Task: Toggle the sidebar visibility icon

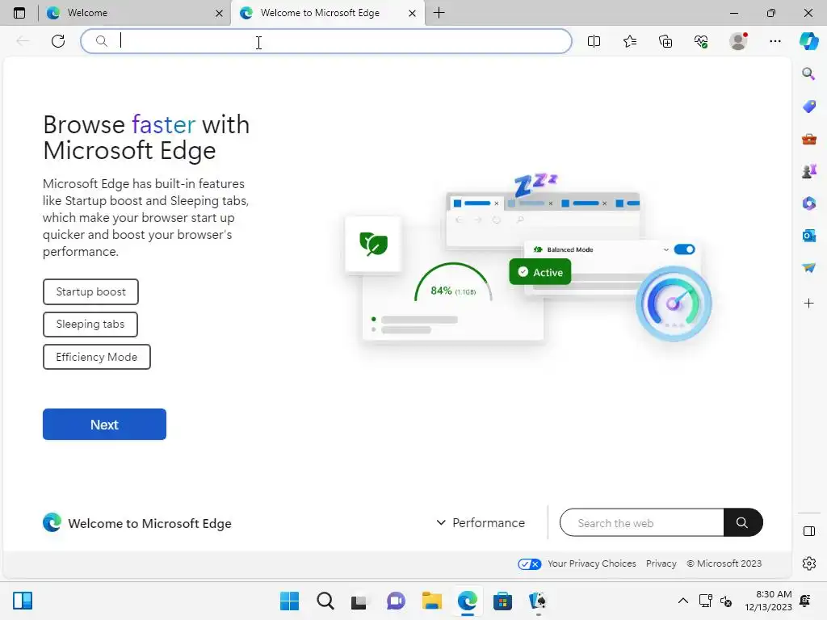Action: (x=808, y=531)
